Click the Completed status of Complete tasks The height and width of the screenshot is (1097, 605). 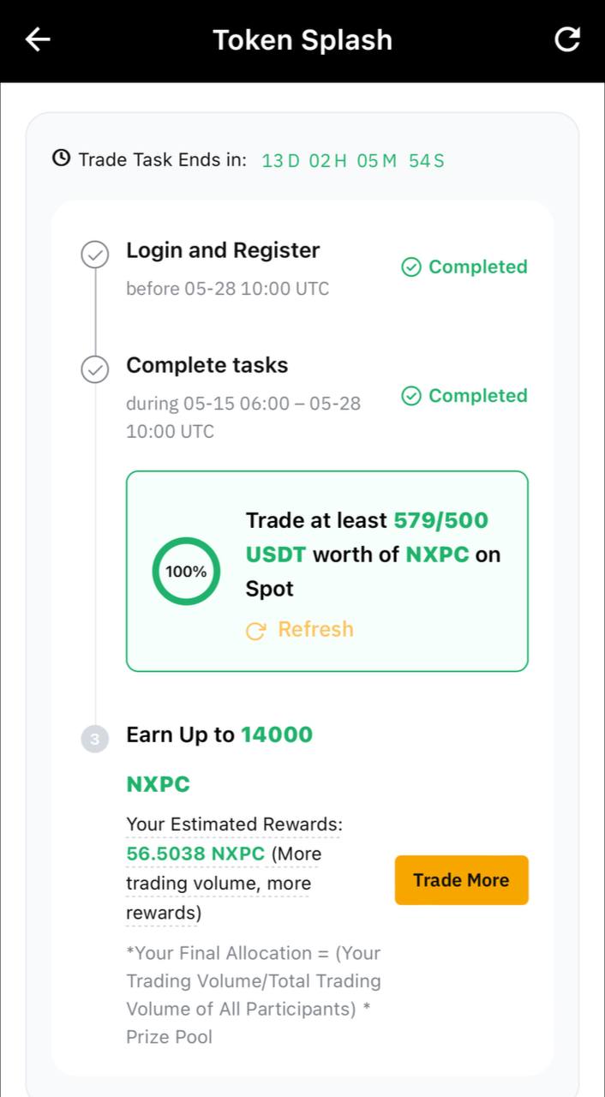tap(464, 396)
